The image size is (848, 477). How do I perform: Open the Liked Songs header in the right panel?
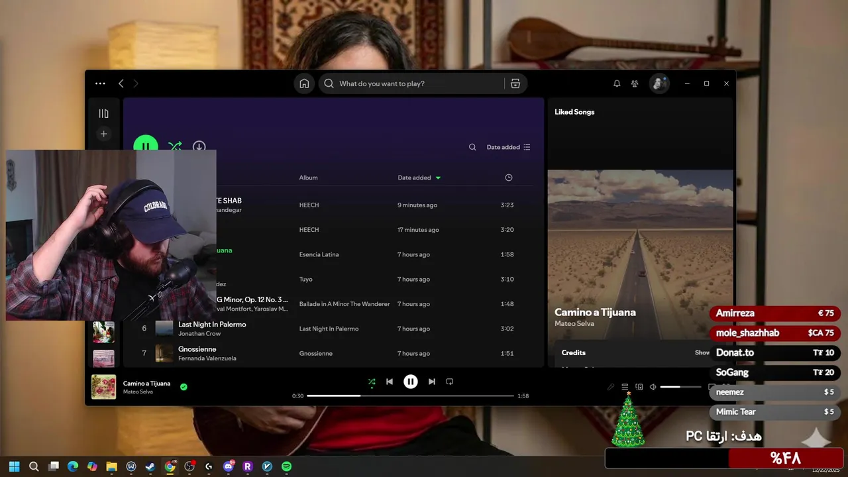574,112
